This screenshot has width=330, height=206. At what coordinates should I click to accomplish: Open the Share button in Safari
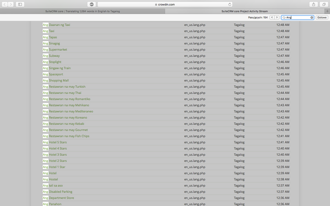pyautogui.click(x=313, y=4)
